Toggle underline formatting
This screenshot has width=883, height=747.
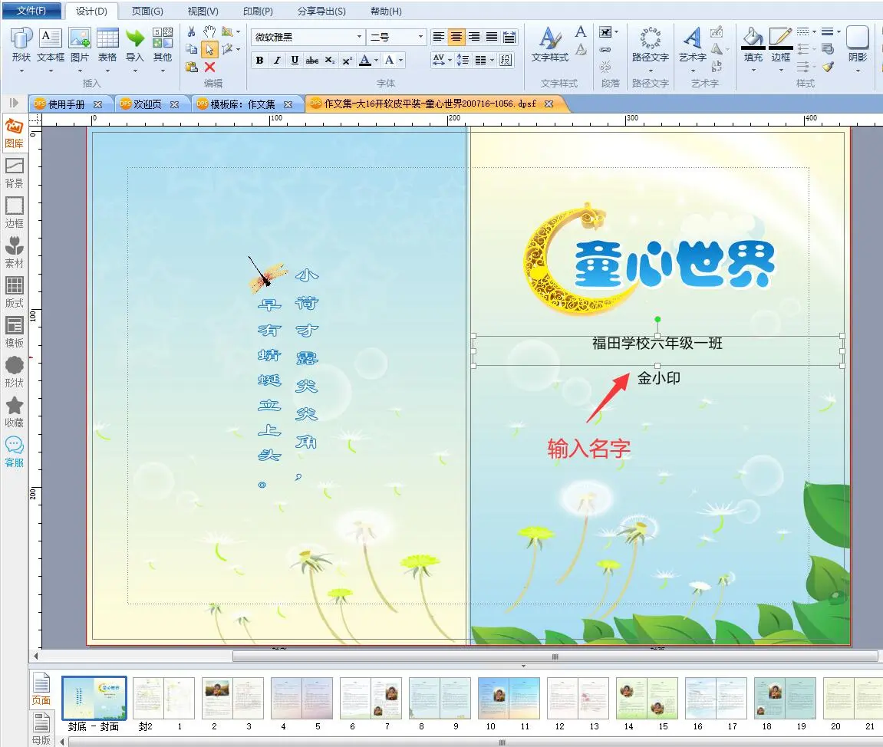tap(295, 61)
